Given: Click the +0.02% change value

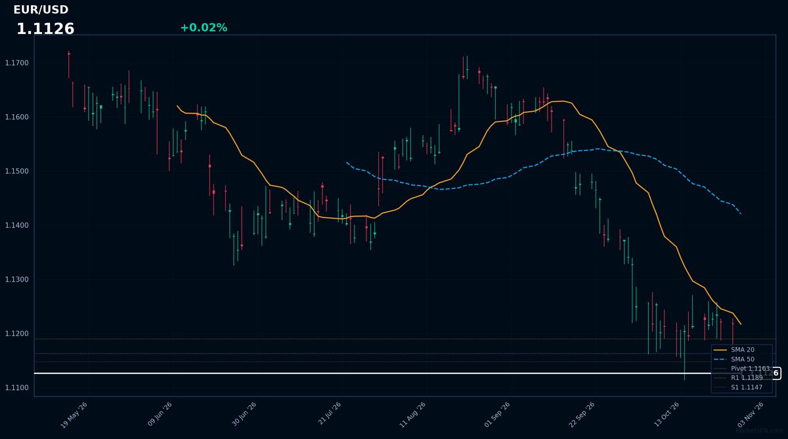Looking at the screenshot, I should (x=204, y=28).
